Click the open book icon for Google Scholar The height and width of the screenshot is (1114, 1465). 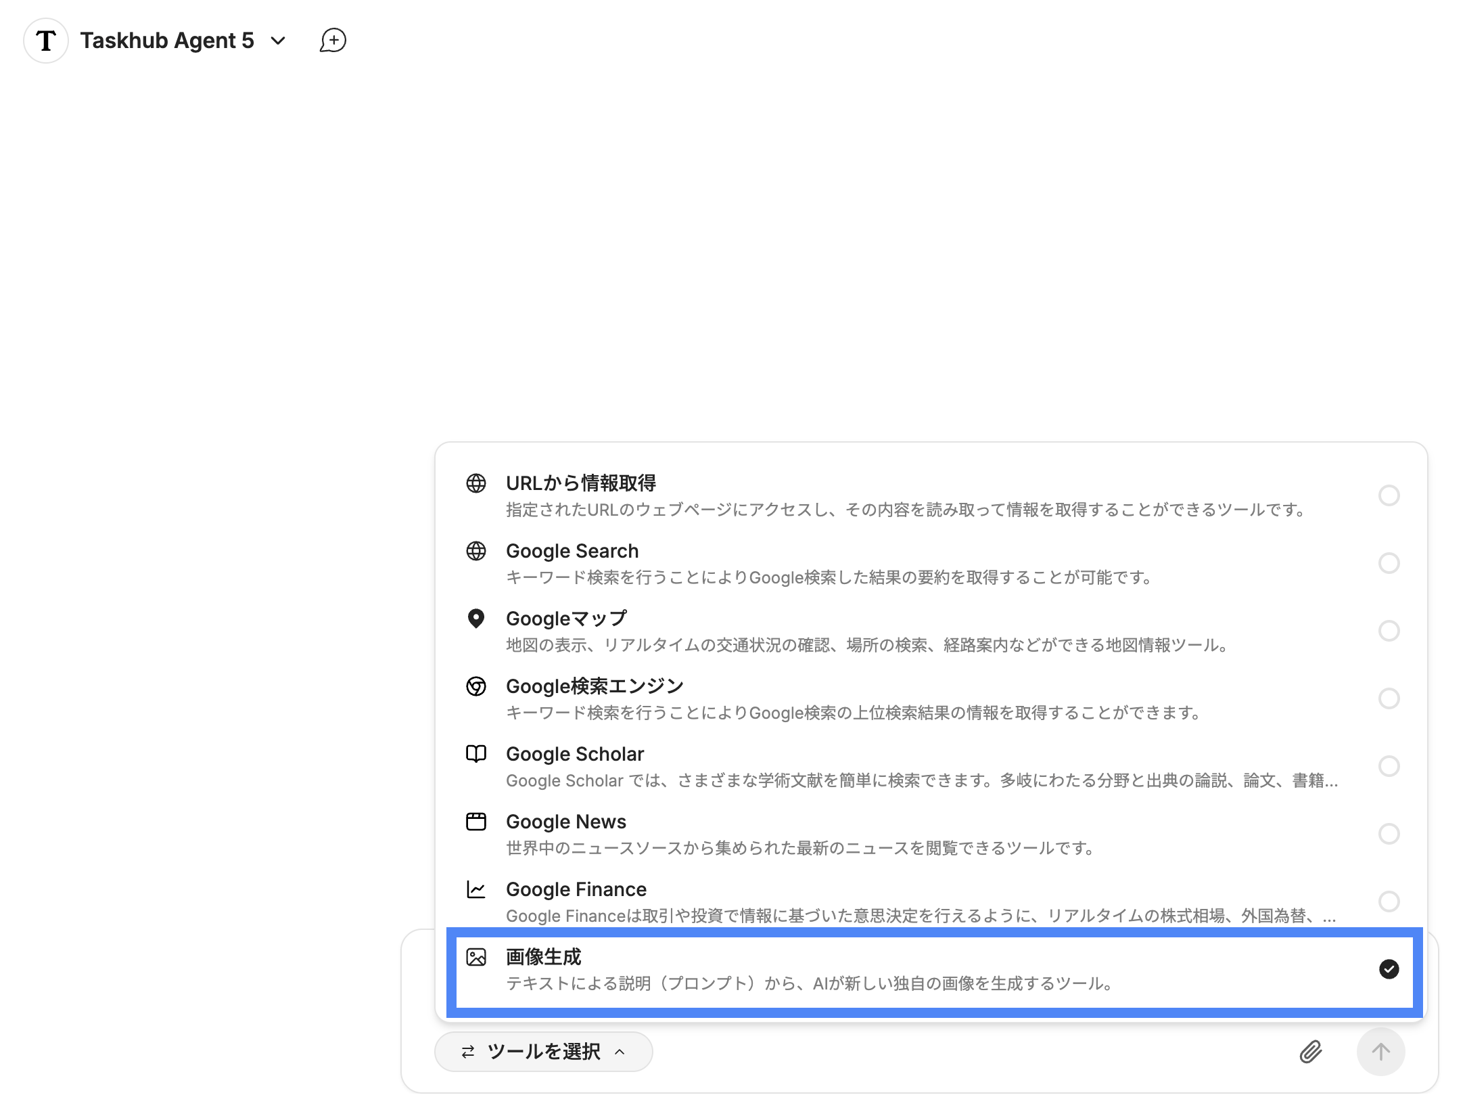tap(476, 754)
